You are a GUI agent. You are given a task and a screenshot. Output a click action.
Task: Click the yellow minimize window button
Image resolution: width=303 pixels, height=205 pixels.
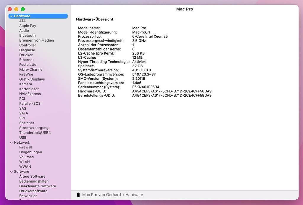(x=17, y=9)
